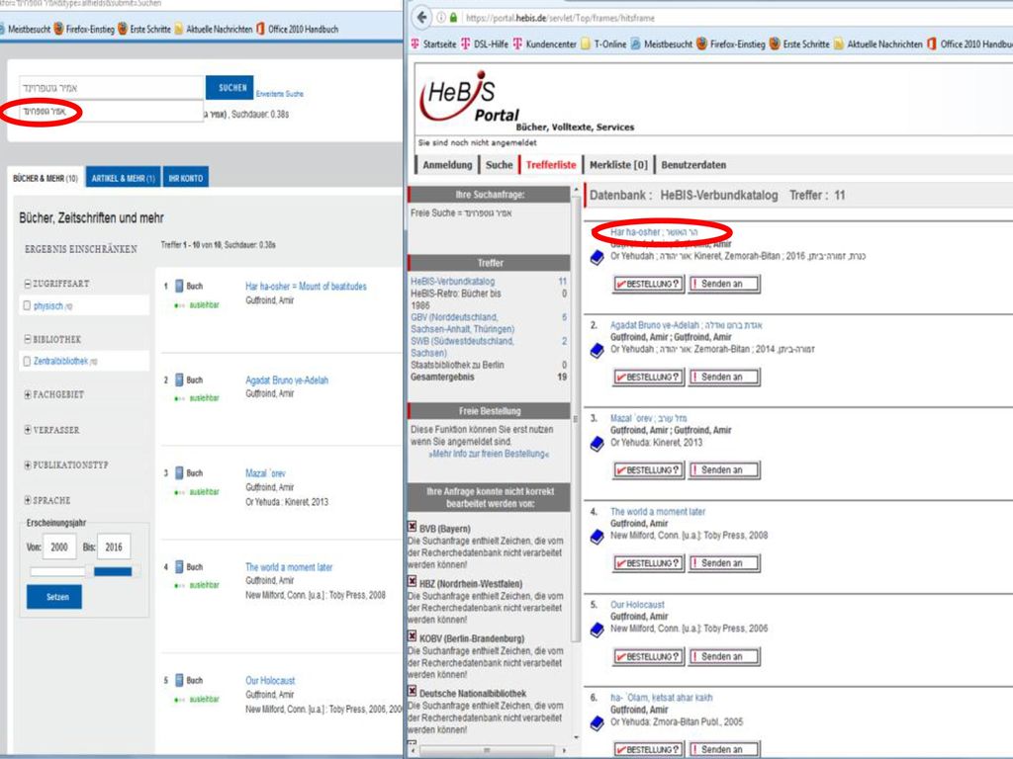Click BESTELLUNG for Agadat Bruno ve-Adelah in HeBIS
The image size is (1013, 759).
(648, 377)
